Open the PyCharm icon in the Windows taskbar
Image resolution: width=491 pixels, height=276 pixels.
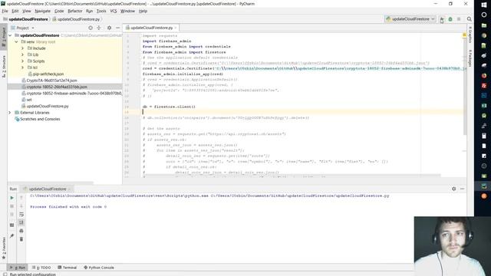[x=484, y=186]
